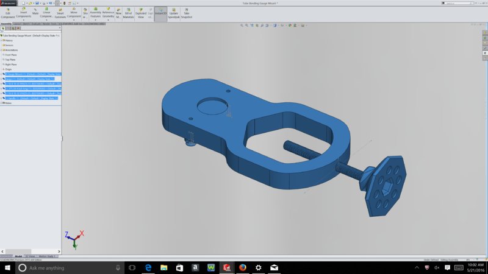Open Custom Properties task pane icon

pyautogui.click(x=485, y=58)
